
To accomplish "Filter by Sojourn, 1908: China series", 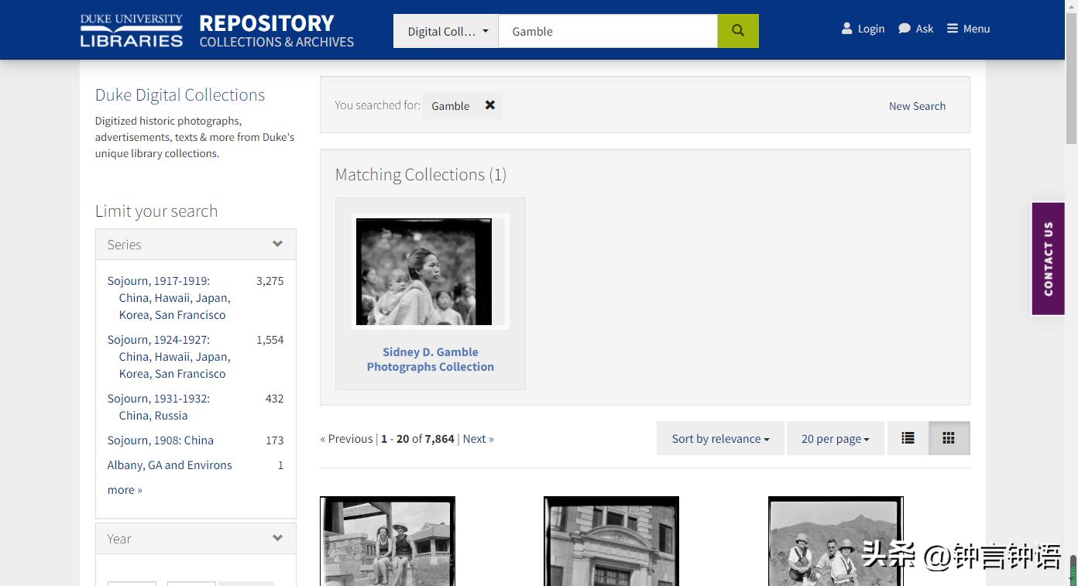I will click(160, 440).
